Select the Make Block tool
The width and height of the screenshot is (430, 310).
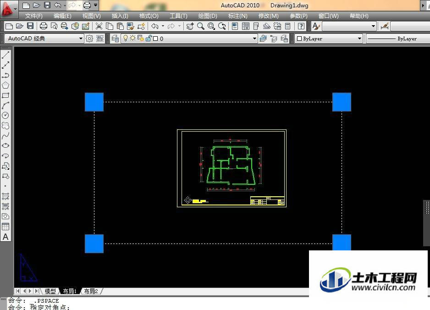point(6,176)
